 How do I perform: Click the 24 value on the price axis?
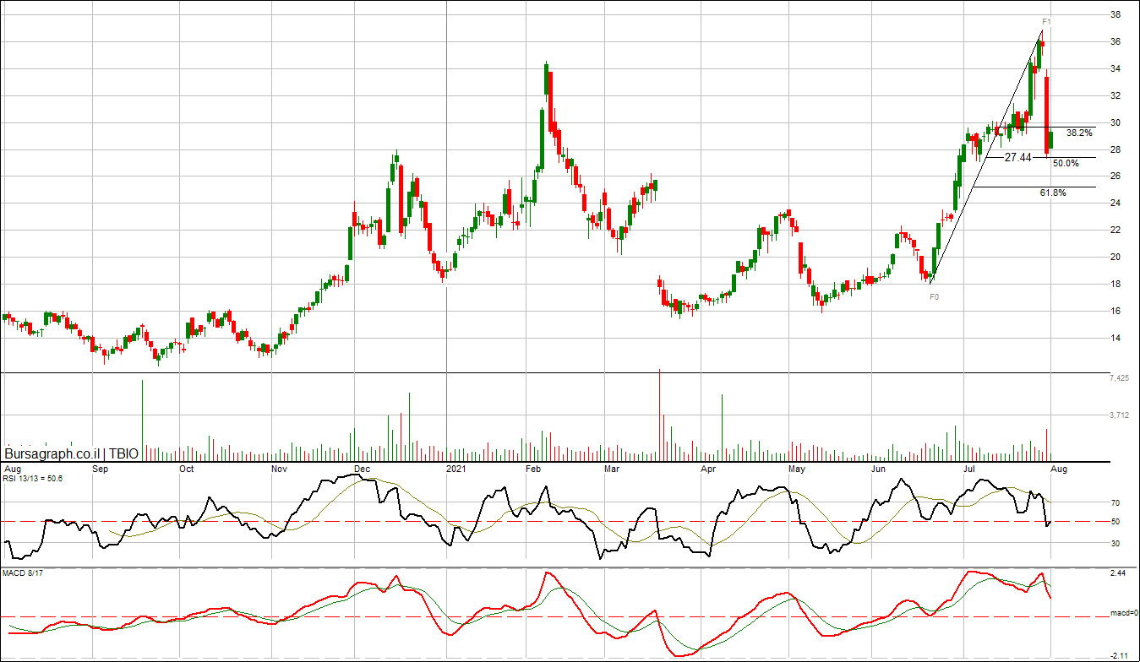[1115, 203]
